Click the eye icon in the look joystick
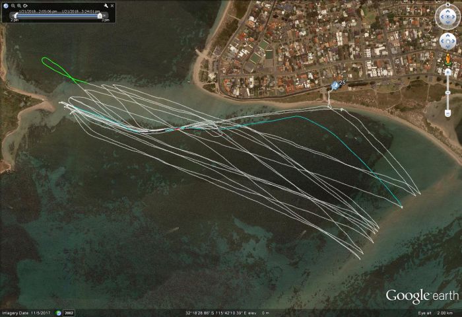 448,17
